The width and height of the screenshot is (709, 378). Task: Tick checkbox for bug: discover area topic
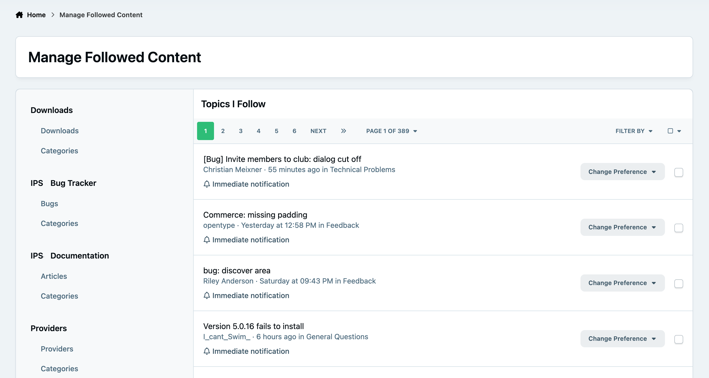(x=679, y=283)
